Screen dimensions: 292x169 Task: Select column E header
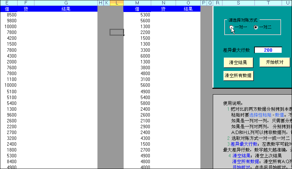coord(8,3)
